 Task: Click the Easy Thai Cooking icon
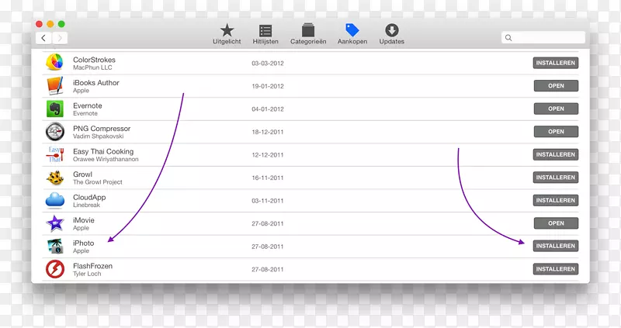pos(55,154)
